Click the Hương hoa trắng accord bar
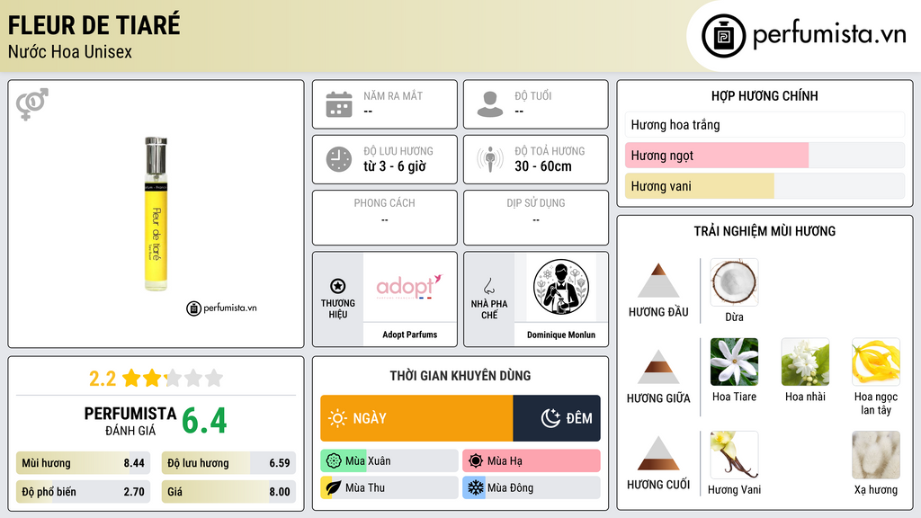 pos(765,124)
